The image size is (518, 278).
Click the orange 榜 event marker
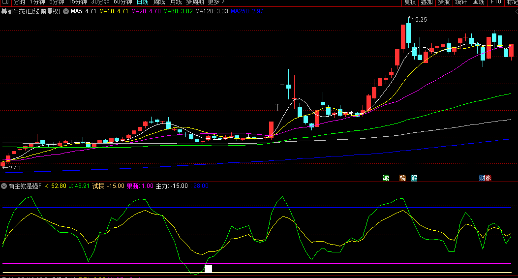(403, 178)
